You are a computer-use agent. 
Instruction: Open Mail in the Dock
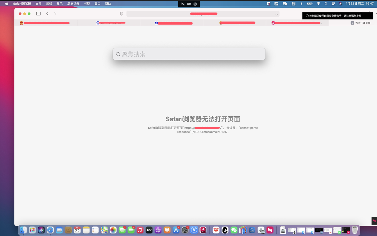[59, 230]
